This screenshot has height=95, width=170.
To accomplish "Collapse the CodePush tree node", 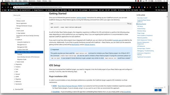I will coord(15,40).
